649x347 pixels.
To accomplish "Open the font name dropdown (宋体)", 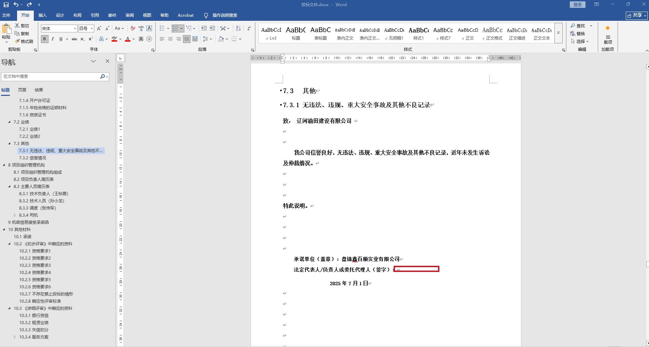I will coord(75,28).
